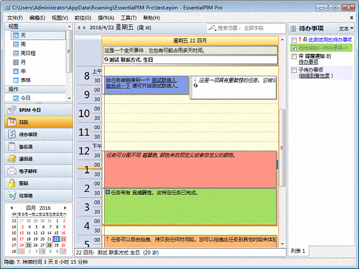
Task: Select April 25 in mini calendar
Action: coord(28,245)
